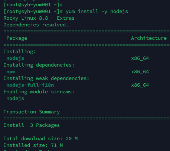This screenshot has width=170, height=151.
Task: Click the 'Install 3 Packages' line
Action: tap(32, 125)
